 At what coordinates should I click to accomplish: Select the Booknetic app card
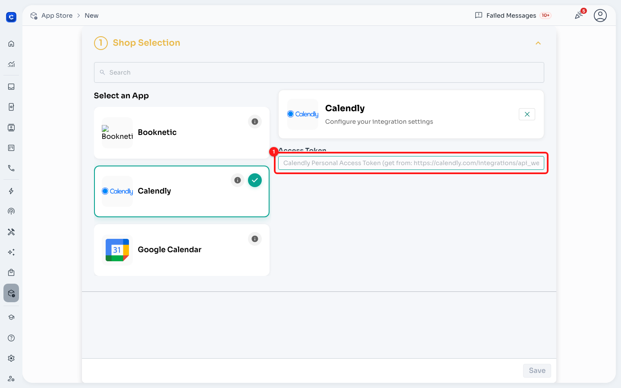point(182,133)
